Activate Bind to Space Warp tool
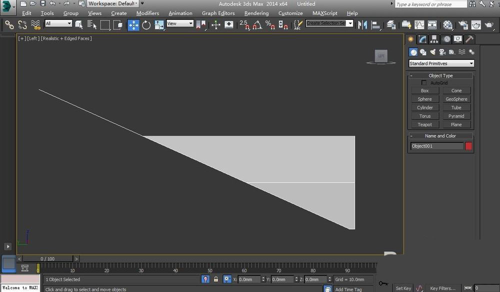 (x=35, y=24)
